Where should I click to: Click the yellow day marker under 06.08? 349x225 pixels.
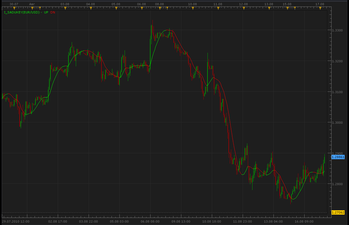tap(142, 8)
